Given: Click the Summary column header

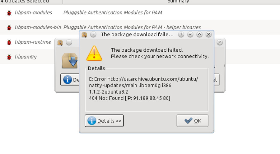Looking at the screenshot, I should click(178, 2).
